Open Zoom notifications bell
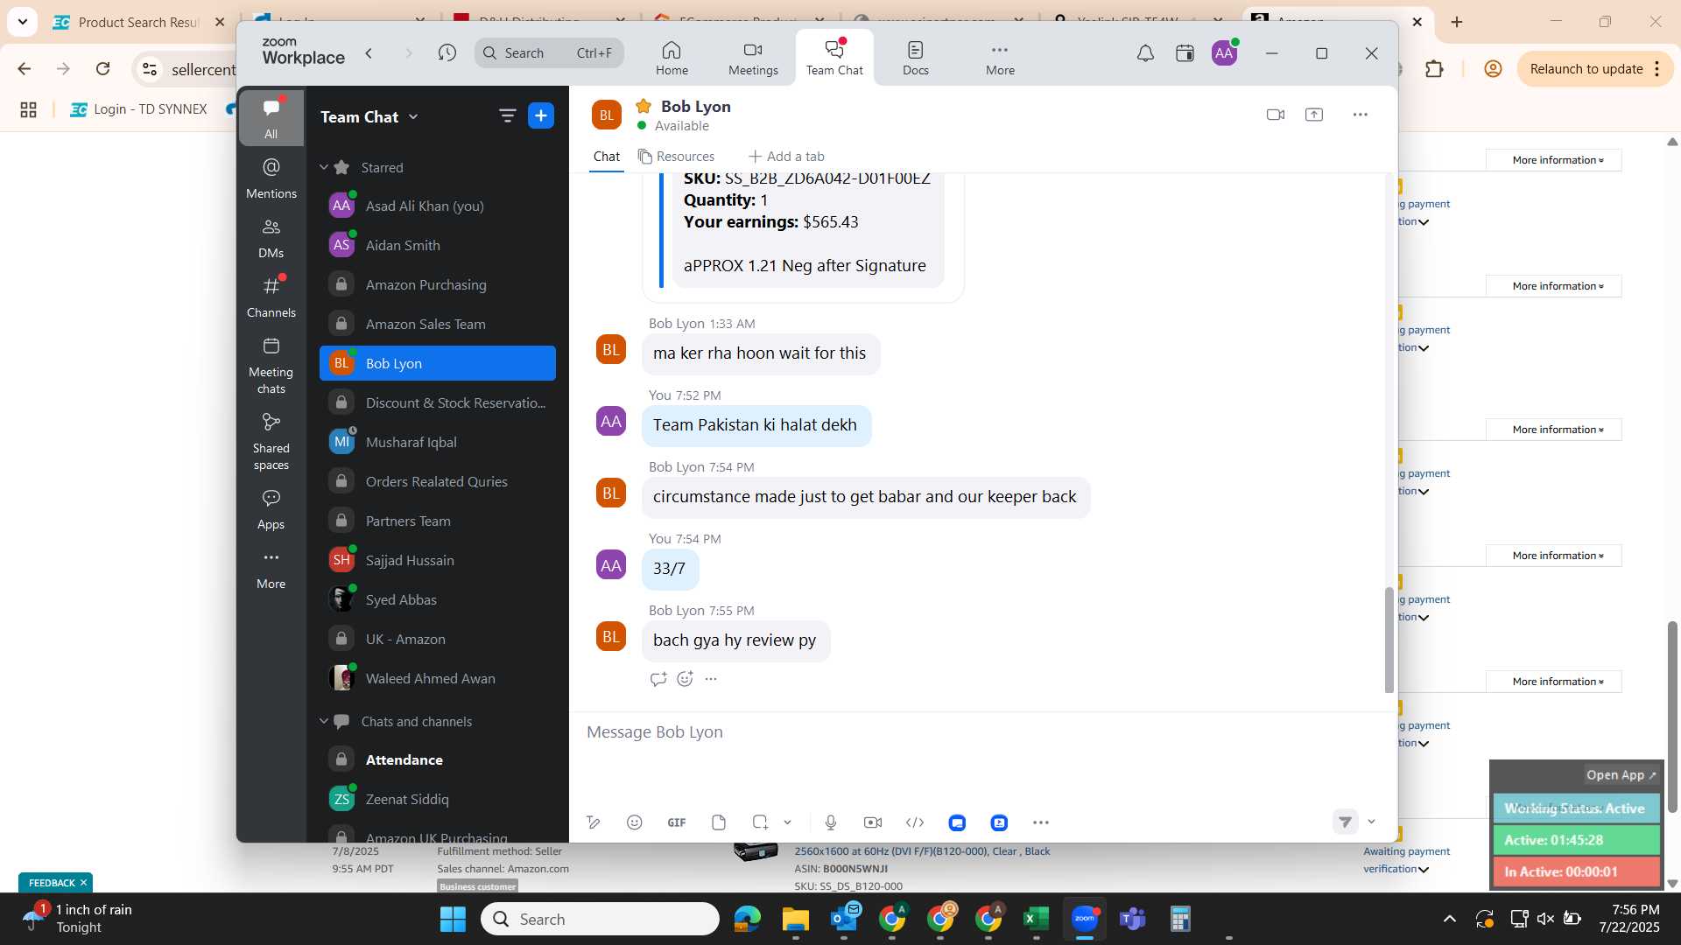 click(1145, 53)
